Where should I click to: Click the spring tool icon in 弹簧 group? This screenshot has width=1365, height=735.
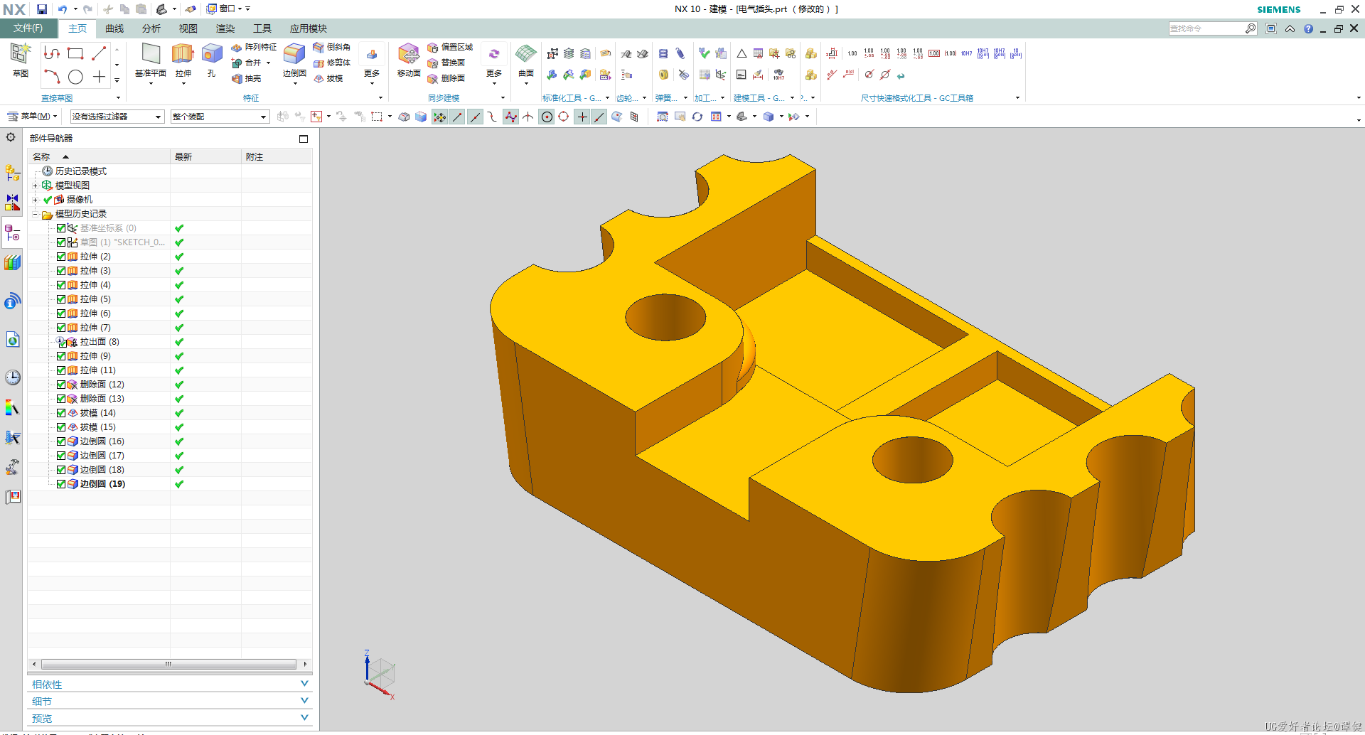[663, 53]
